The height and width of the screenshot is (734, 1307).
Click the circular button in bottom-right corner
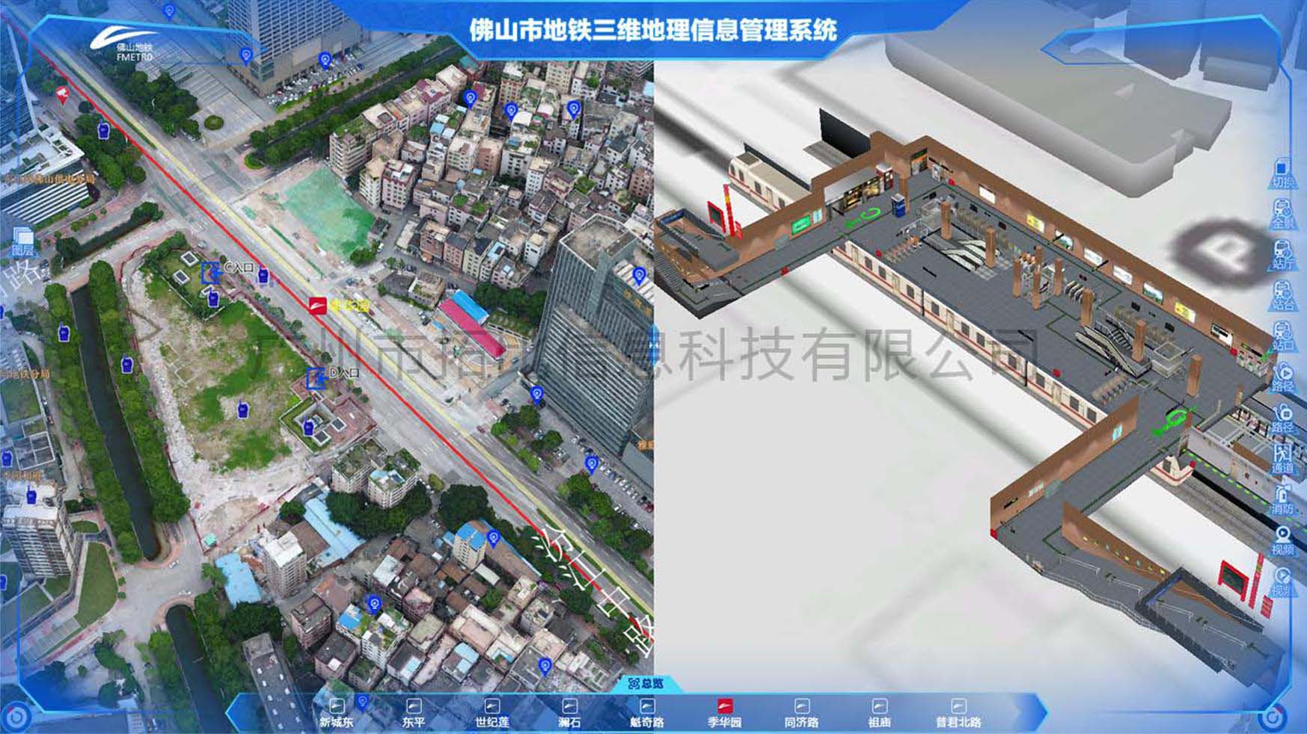tap(1272, 719)
